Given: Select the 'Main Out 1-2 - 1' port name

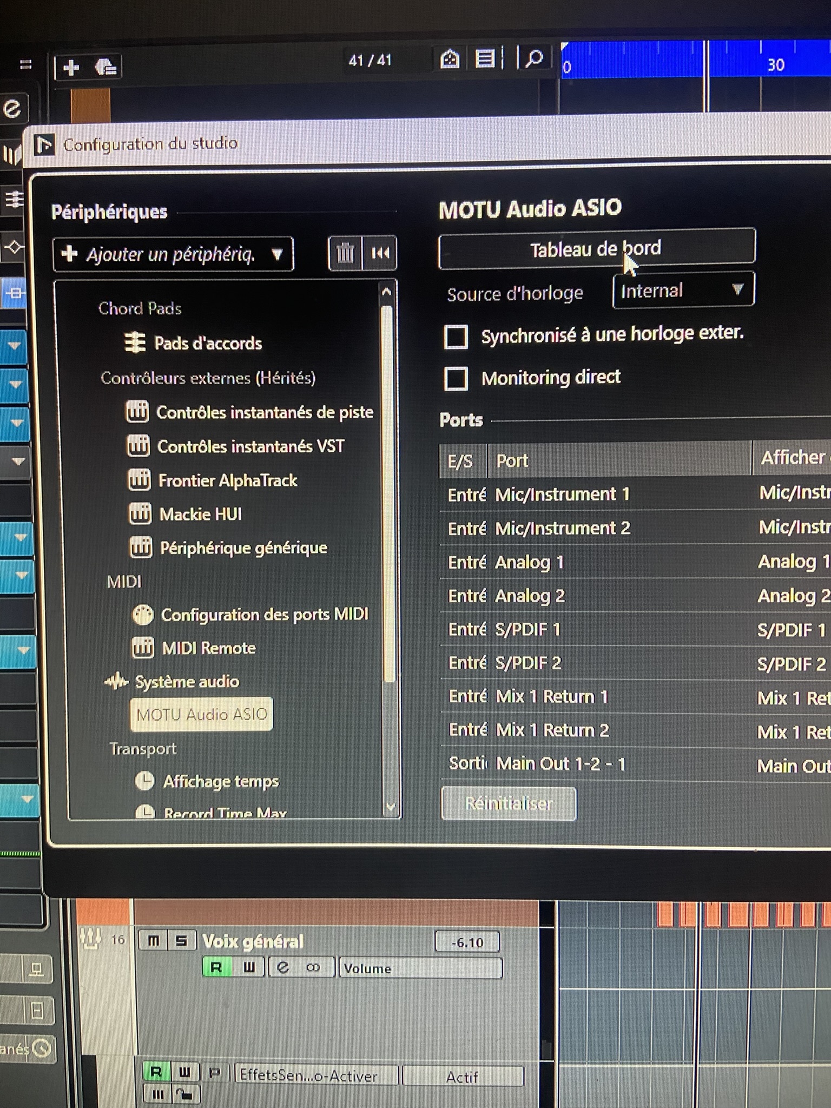Looking at the screenshot, I should 561,764.
